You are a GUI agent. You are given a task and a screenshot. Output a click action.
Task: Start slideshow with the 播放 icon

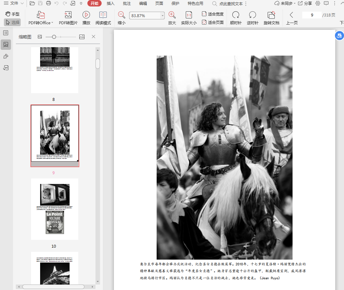coord(86,15)
